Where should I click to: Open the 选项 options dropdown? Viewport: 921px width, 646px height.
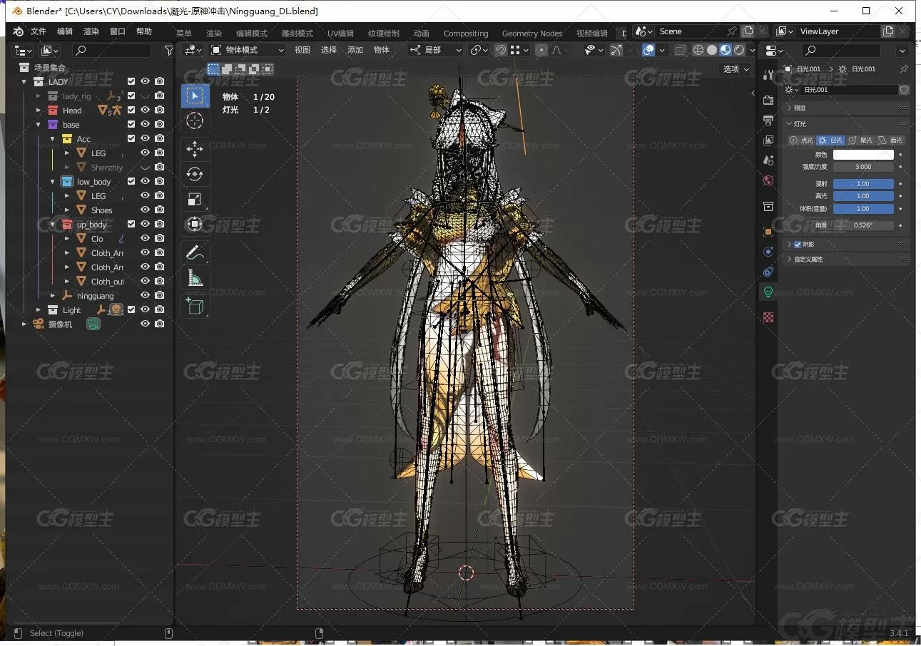click(x=736, y=69)
